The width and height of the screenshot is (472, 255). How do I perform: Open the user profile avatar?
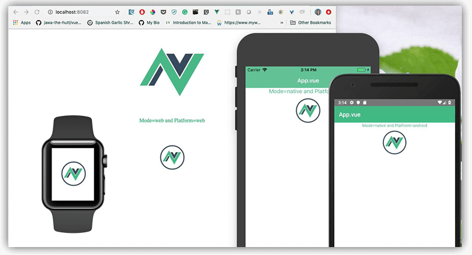coord(318,11)
